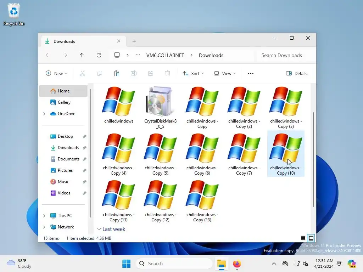
Task: Click the Downloads breadcrumb segment
Action: point(211,55)
